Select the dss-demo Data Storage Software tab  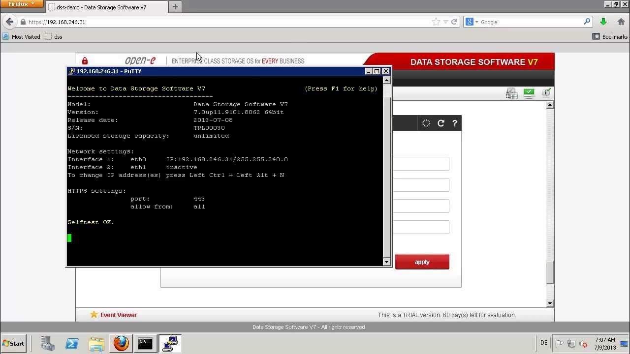click(x=106, y=7)
